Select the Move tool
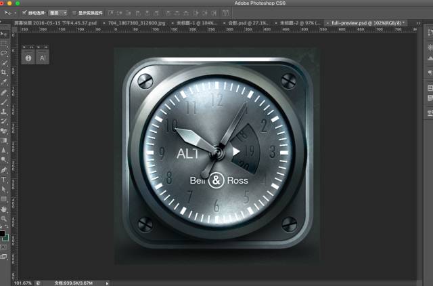The width and height of the screenshot is (433, 286). point(3,35)
